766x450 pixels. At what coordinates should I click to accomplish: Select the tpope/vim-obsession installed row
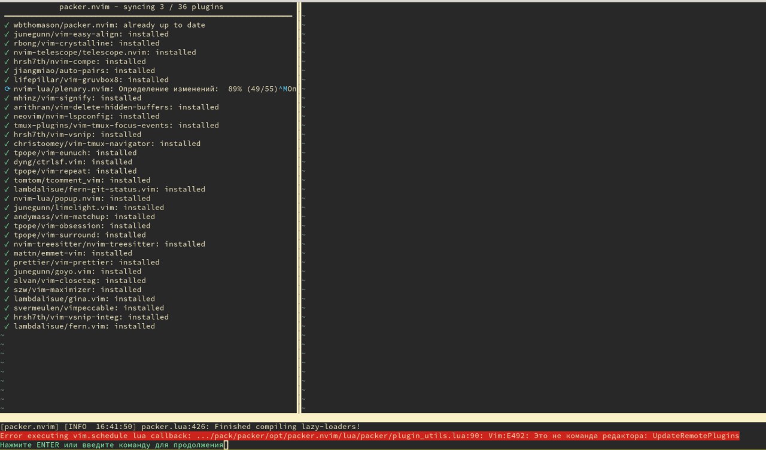[77, 226]
